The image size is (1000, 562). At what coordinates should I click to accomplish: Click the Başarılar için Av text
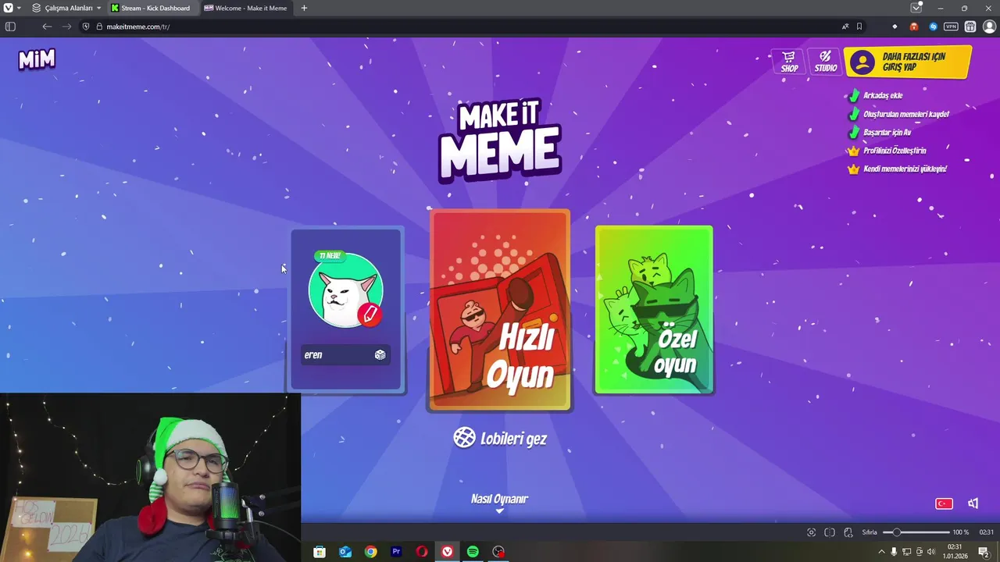(887, 133)
